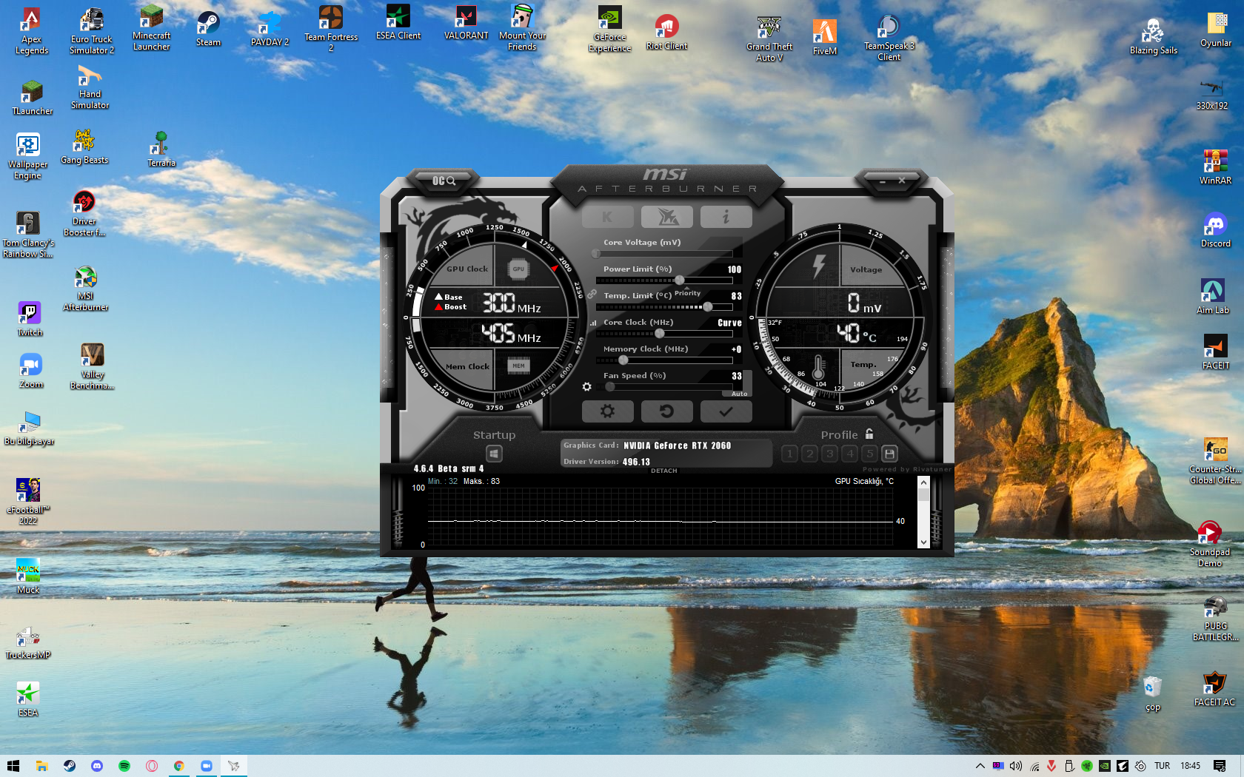Click the Power Limit slider handle

click(x=679, y=280)
